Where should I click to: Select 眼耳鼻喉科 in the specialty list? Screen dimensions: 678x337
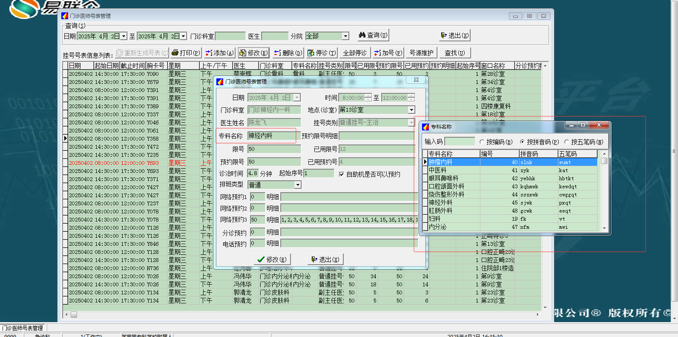coord(512,178)
